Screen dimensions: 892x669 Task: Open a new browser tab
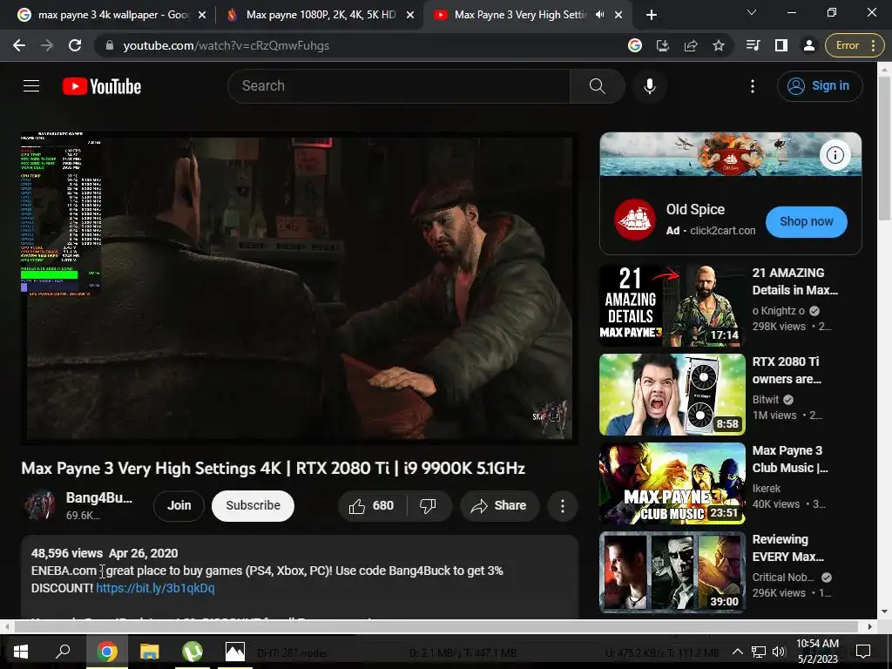click(x=652, y=15)
